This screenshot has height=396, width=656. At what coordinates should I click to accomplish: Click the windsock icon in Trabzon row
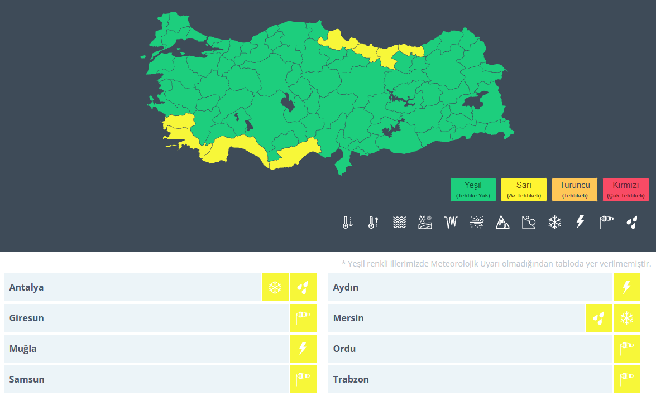coord(626,380)
